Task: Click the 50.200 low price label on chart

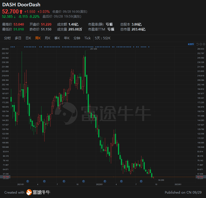Action: pos(161,180)
